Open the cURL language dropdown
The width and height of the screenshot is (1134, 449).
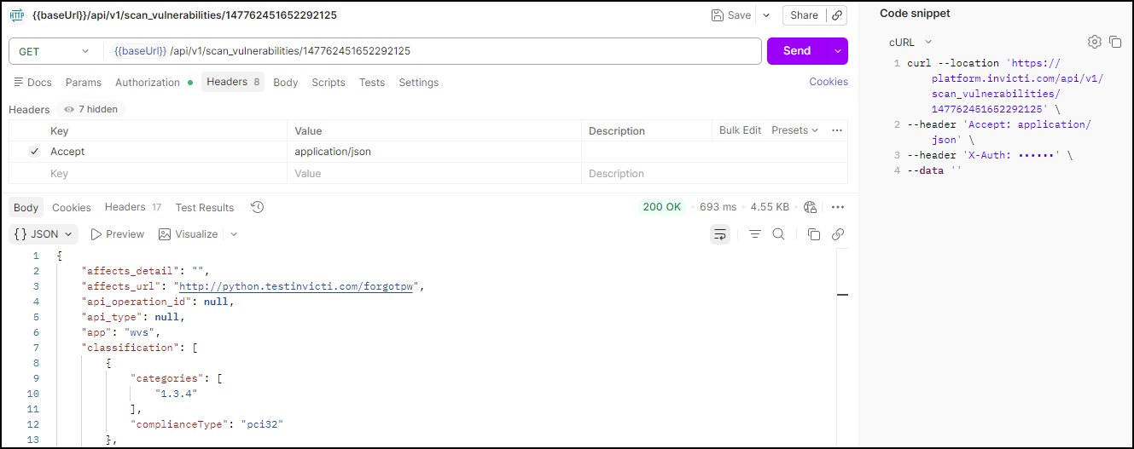910,42
